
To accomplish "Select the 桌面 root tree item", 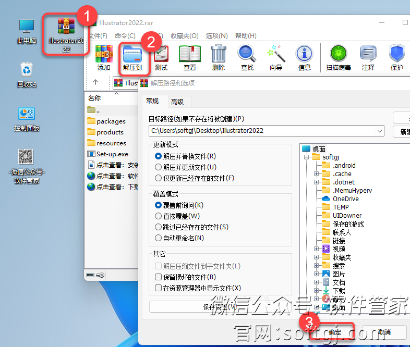I will coord(314,149).
